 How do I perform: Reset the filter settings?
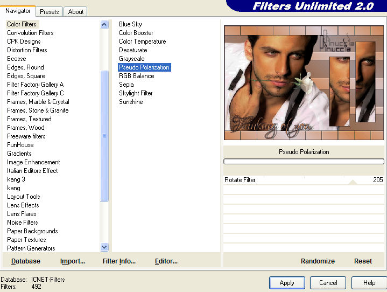(363, 261)
